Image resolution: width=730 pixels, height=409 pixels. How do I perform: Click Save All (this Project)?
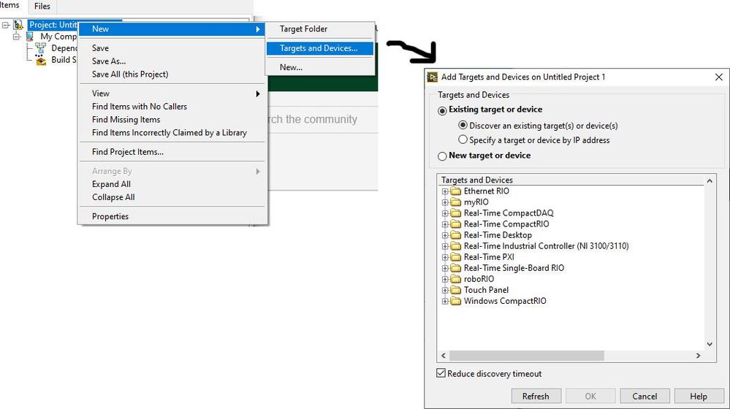coord(172,74)
